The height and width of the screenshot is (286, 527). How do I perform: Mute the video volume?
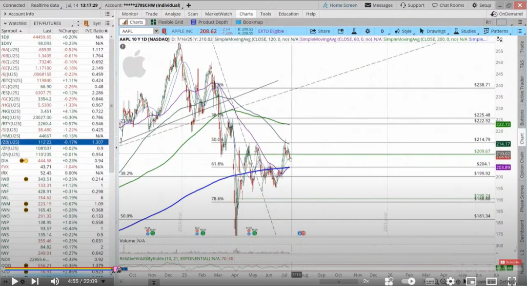55,281
